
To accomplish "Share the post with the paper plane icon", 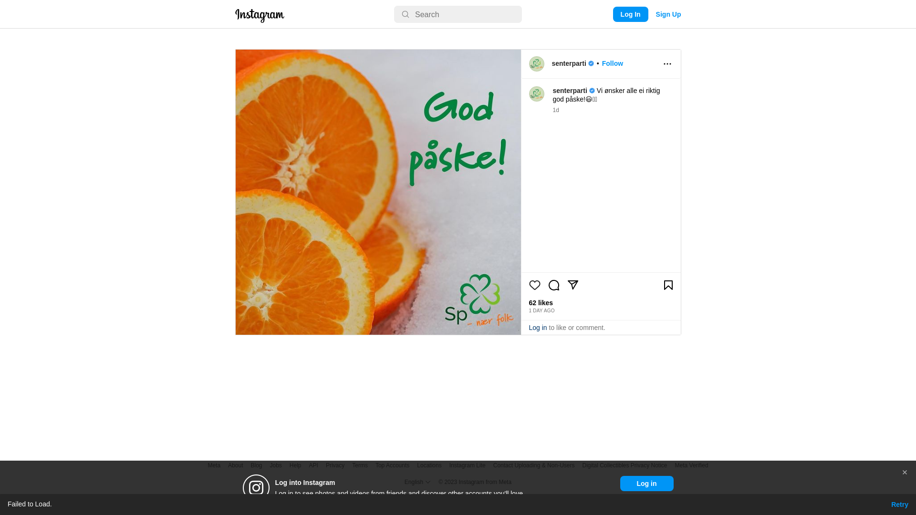I will click(x=572, y=285).
